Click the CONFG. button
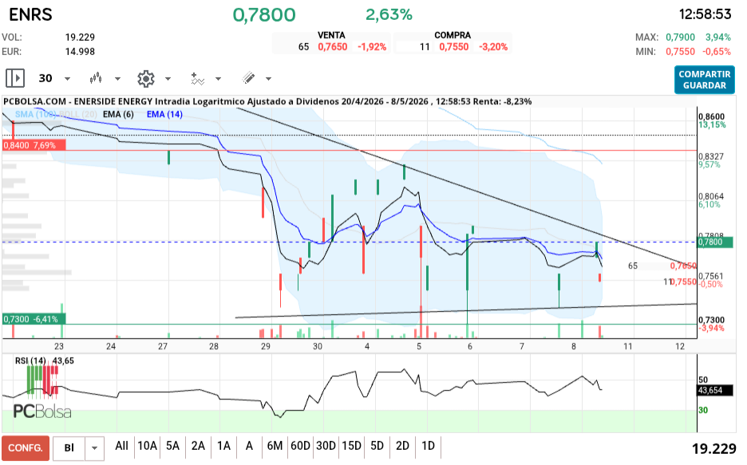747x465 pixels. point(26,448)
